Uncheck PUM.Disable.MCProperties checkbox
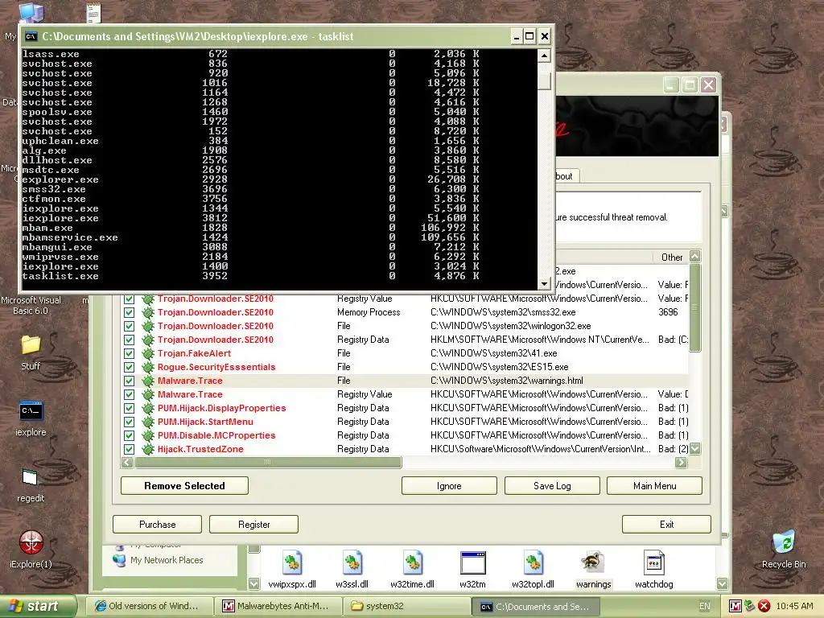The width and height of the screenshot is (824, 618). (129, 435)
